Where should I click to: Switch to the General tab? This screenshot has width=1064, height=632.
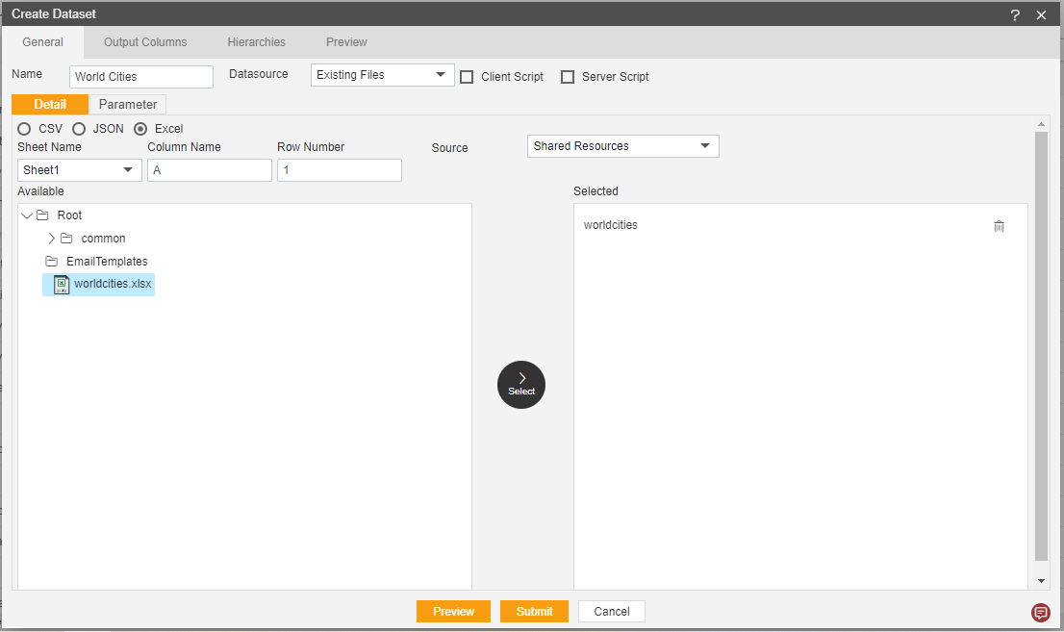[x=42, y=42]
